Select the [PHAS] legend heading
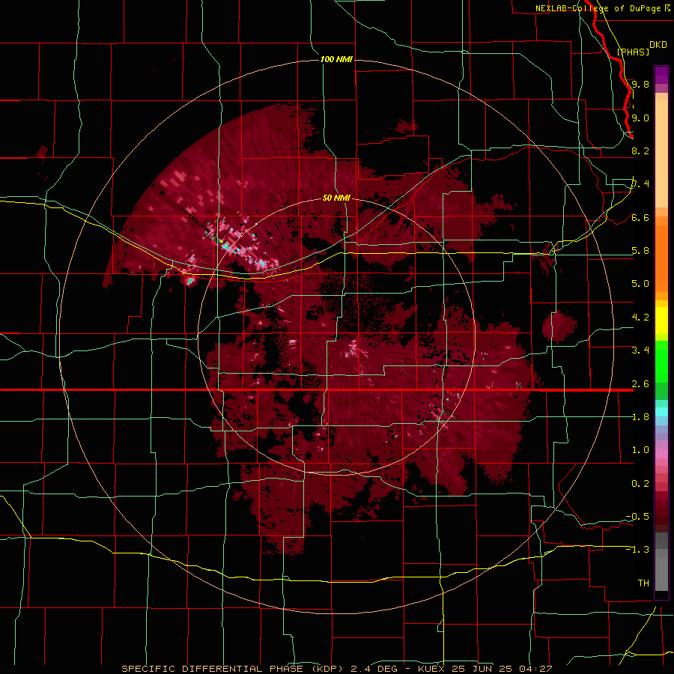 pyautogui.click(x=633, y=52)
